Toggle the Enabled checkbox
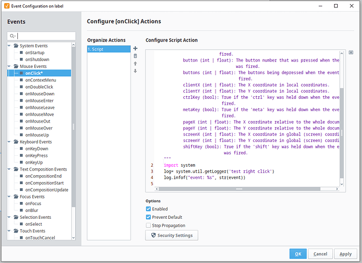Viewport: 362px width, 263px height. (148, 209)
